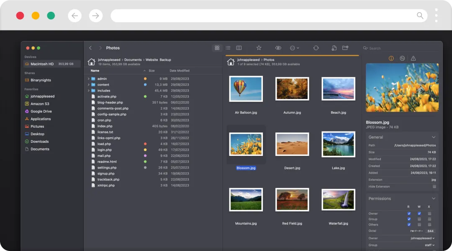Screen dimensions: 452x251
Task: Switch to column view
Action: coord(239,48)
